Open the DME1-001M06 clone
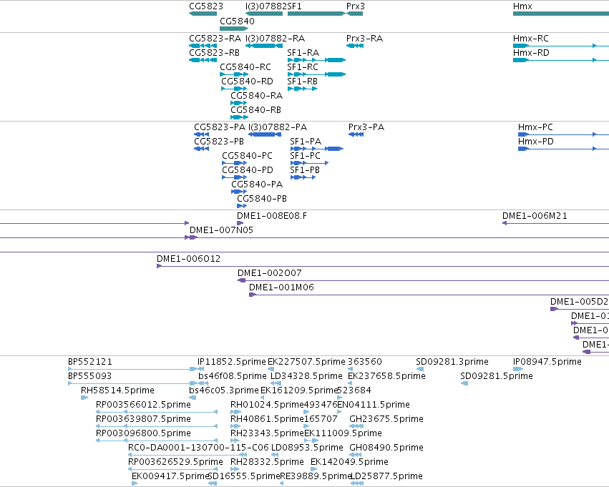Image resolution: width=609 pixels, height=487 pixels. [429, 295]
